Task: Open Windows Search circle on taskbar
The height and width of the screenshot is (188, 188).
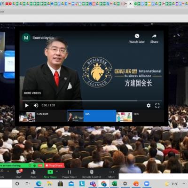Action: (x=17, y=184)
